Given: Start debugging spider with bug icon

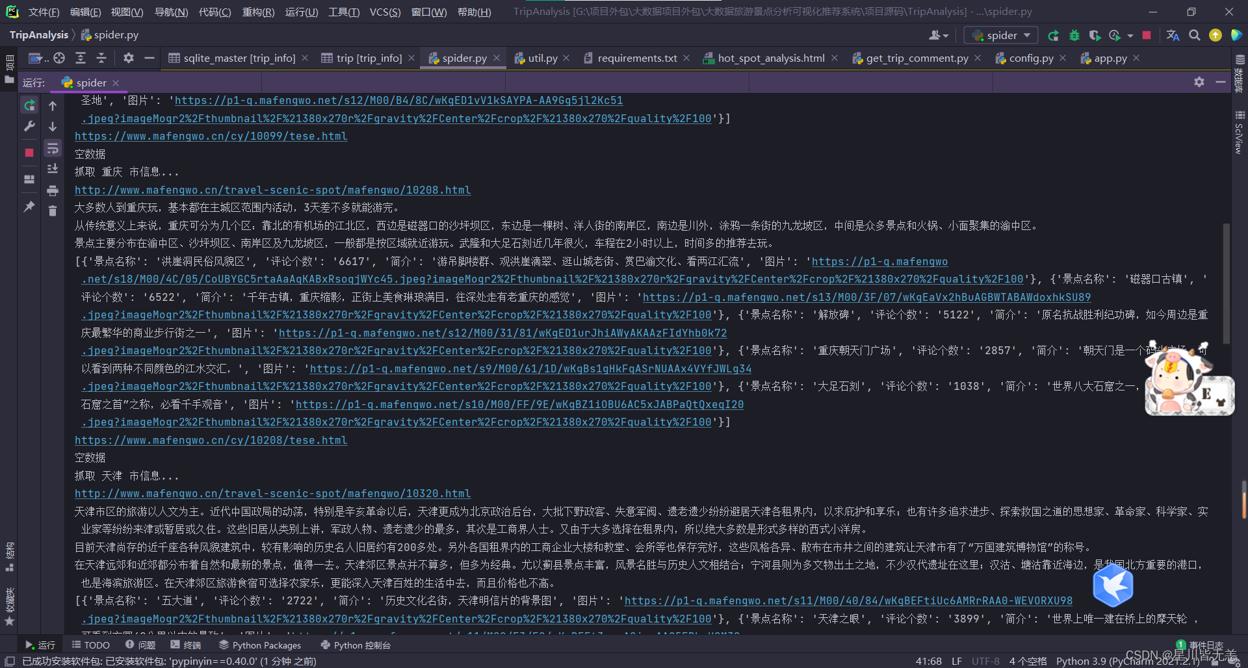Looking at the screenshot, I should tap(1074, 35).
